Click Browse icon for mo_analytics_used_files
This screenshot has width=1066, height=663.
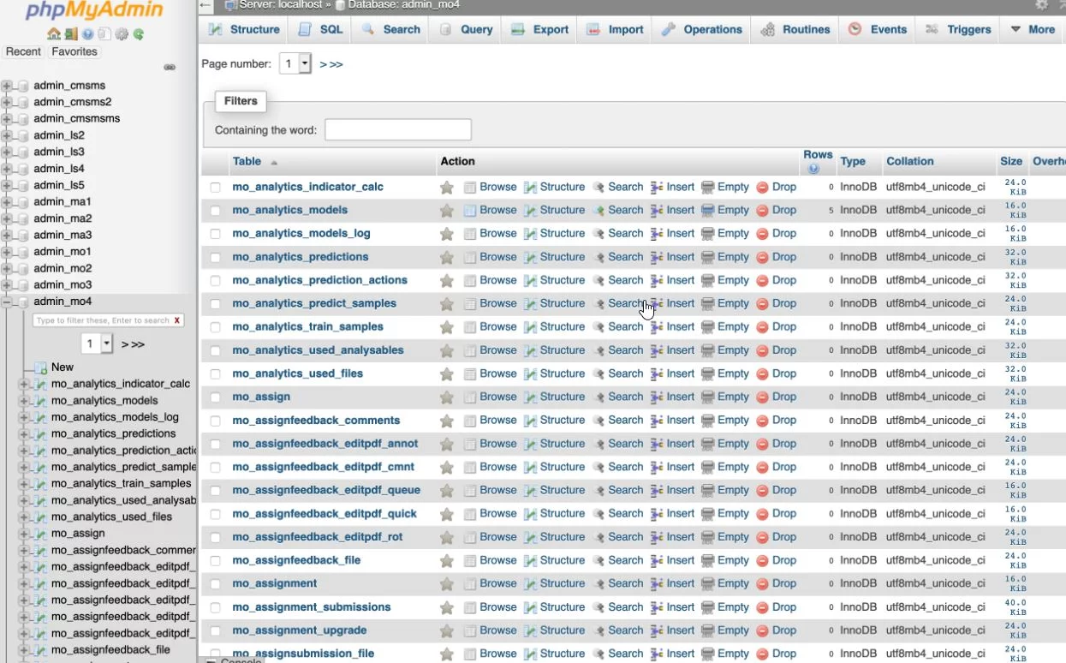pos(470,373)
